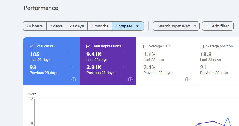Select the 24 hours date range
Image resolution: width=239 pixels, height=126 pixels.
[35, 26]
